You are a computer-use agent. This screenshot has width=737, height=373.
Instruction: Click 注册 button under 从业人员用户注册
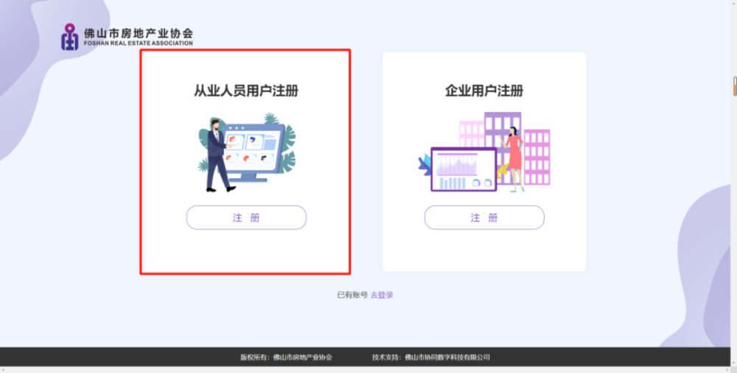point(246,217)
